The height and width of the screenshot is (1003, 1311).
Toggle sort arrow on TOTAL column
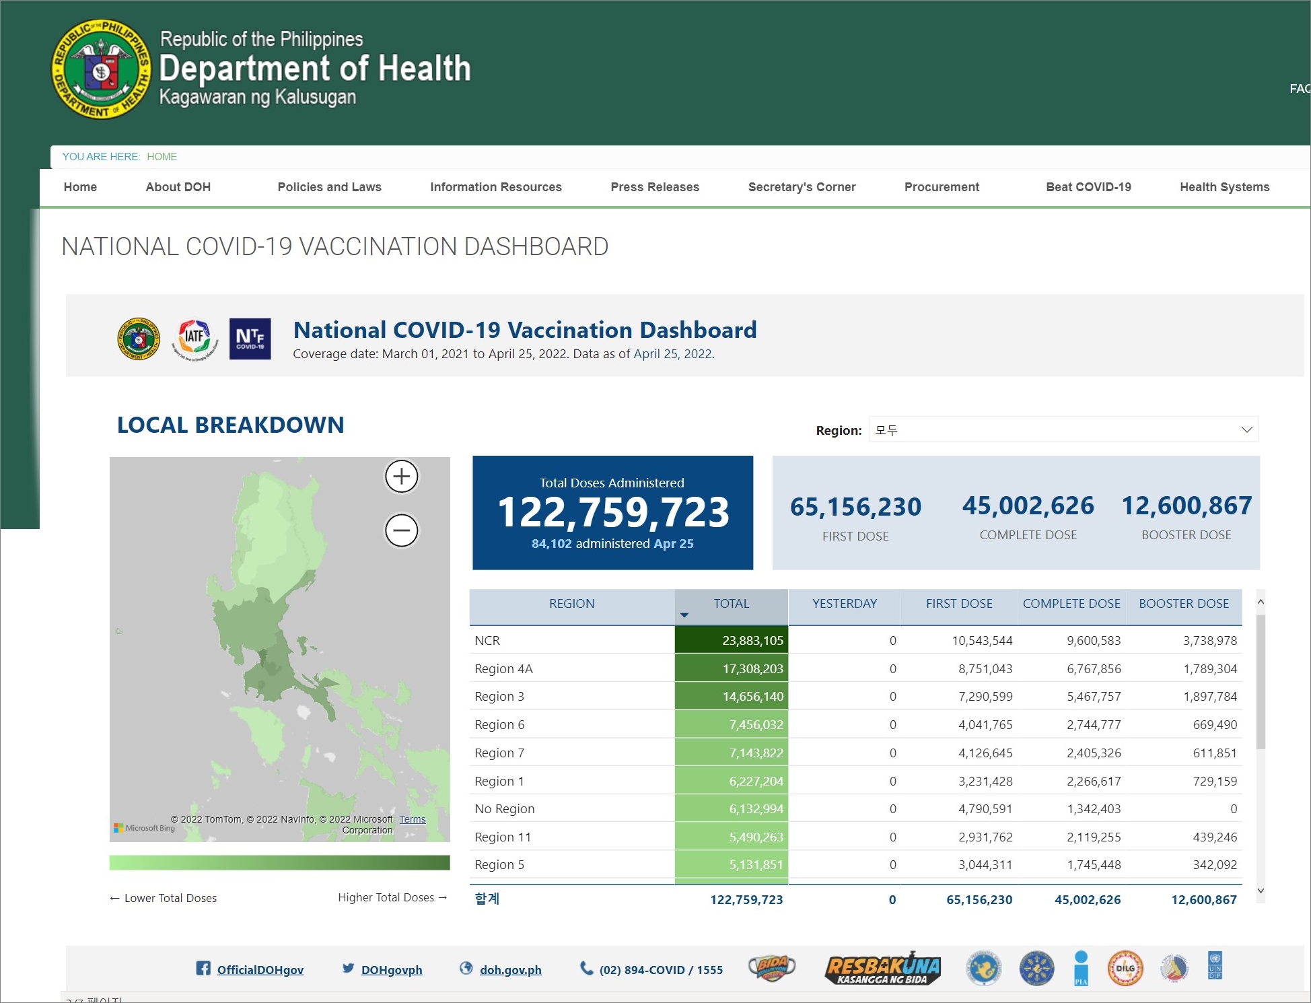(684, 615)
